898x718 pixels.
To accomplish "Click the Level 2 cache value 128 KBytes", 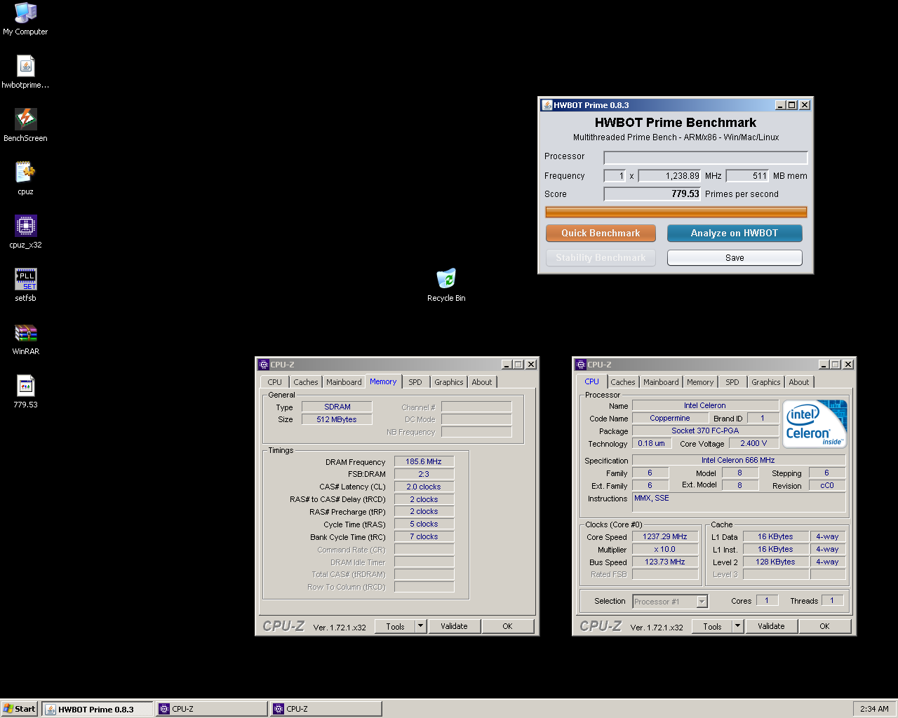I will pyautogui.click(x=775, y=562).
